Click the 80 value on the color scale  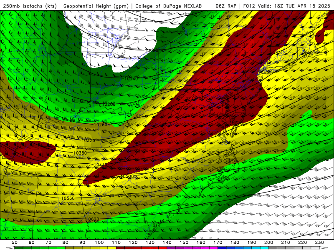pyautogui.click(x=66, y=242)
